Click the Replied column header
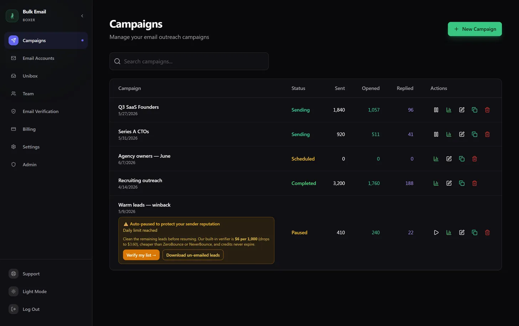The width and height of the screenshot is (519, 326). tap(405, 88)
